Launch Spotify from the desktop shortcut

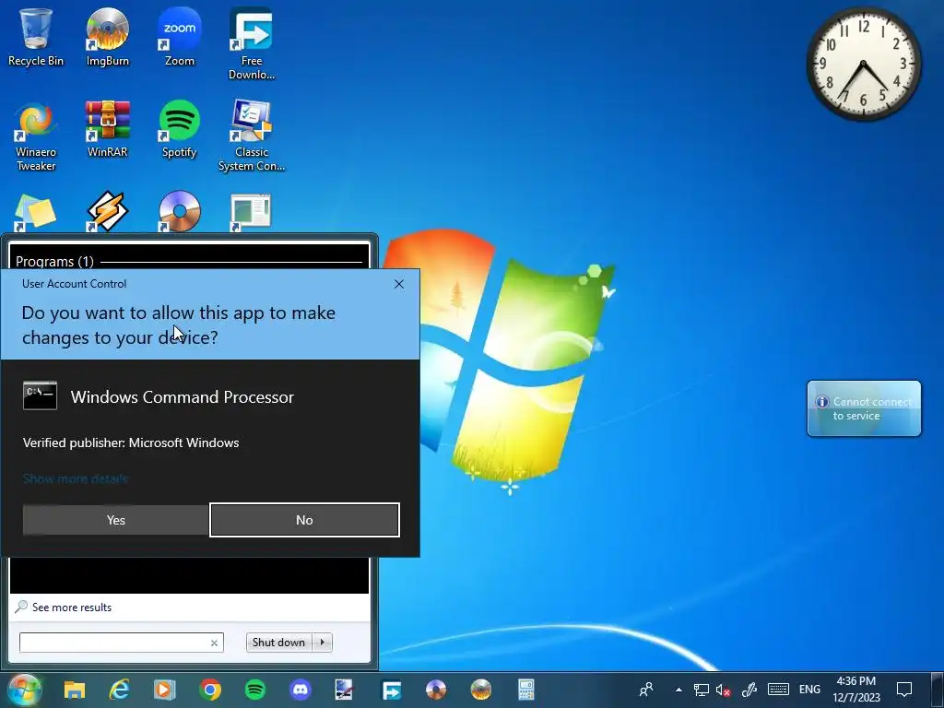point(180,129)
